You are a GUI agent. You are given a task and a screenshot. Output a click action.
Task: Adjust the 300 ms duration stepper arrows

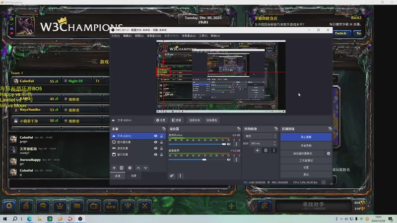point(275,143)
